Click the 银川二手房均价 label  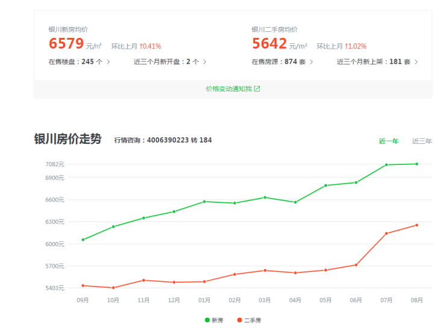(274, 29)
